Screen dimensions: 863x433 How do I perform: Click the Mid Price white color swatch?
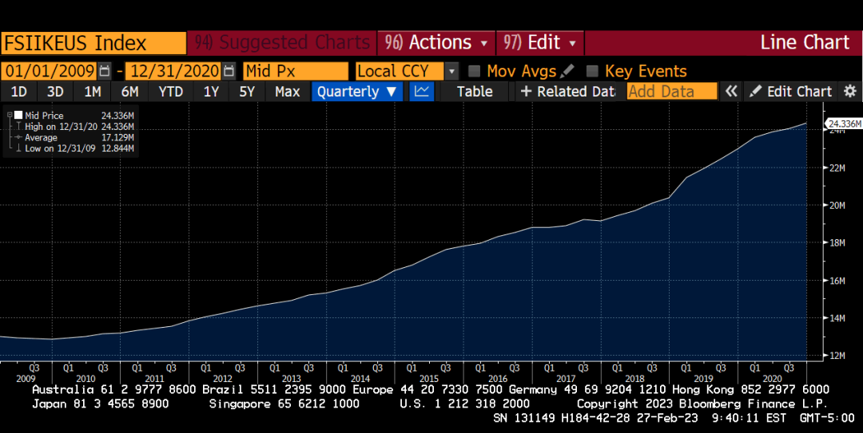pos(18,116)
